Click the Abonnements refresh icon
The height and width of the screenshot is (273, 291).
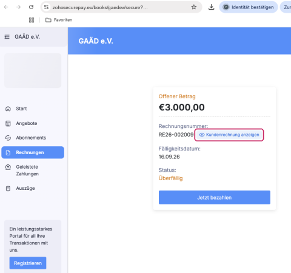pyautogui.click(x=8, y=138)
